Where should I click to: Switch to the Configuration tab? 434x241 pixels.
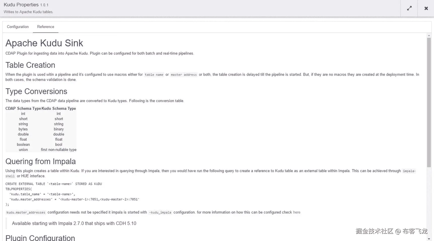pos(18,27)
